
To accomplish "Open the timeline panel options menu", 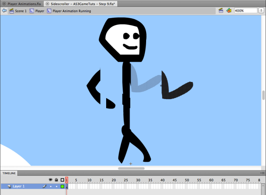I will (262, 173).
